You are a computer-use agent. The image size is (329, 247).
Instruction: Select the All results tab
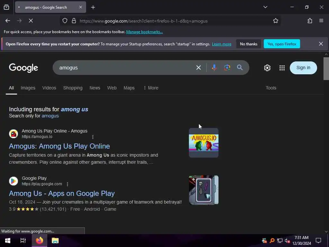point(11,88)
